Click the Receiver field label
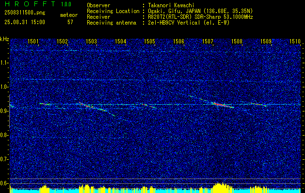 pyautogui.click(x=98, y=17)
